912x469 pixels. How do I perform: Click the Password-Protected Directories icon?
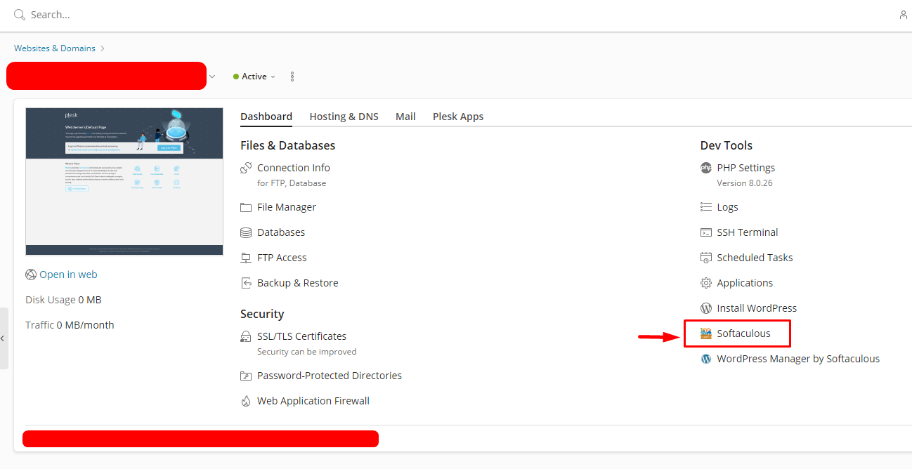[x=246, y=376]
